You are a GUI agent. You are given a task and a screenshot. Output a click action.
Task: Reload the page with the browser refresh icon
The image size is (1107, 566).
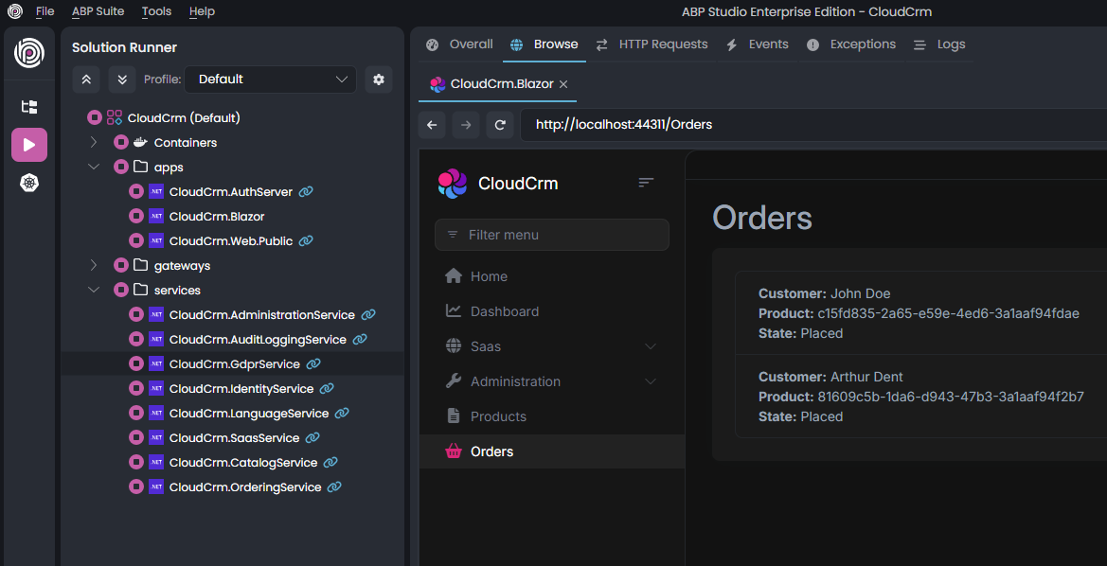500,124
